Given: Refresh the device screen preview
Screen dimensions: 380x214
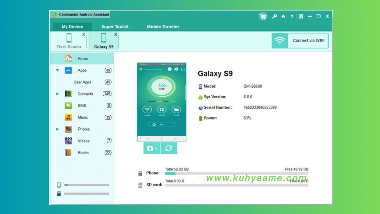Looking at the screenshot, I should click(x=169, y=148).
